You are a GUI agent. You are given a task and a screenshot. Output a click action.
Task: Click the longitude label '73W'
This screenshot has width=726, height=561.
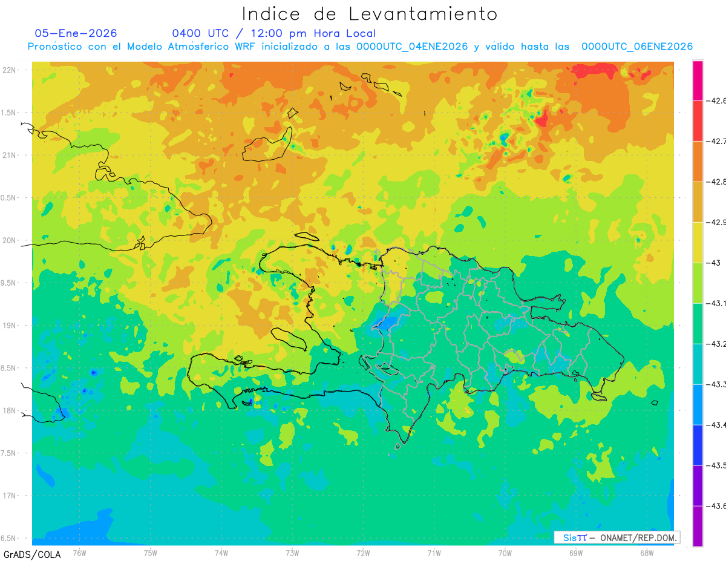292,553
